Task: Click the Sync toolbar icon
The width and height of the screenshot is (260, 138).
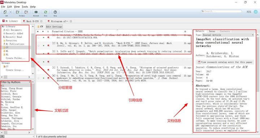Action: (x=45, y=12)
